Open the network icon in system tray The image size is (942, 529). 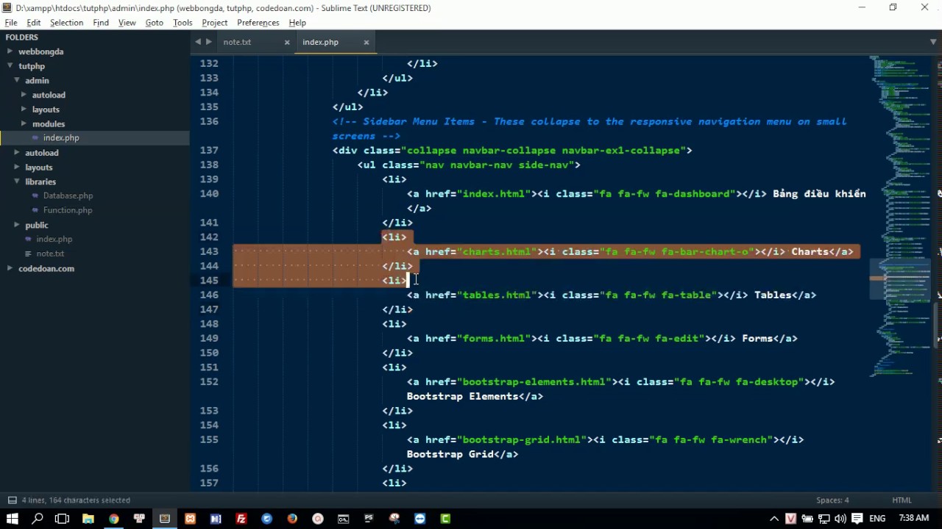(824, 519)
